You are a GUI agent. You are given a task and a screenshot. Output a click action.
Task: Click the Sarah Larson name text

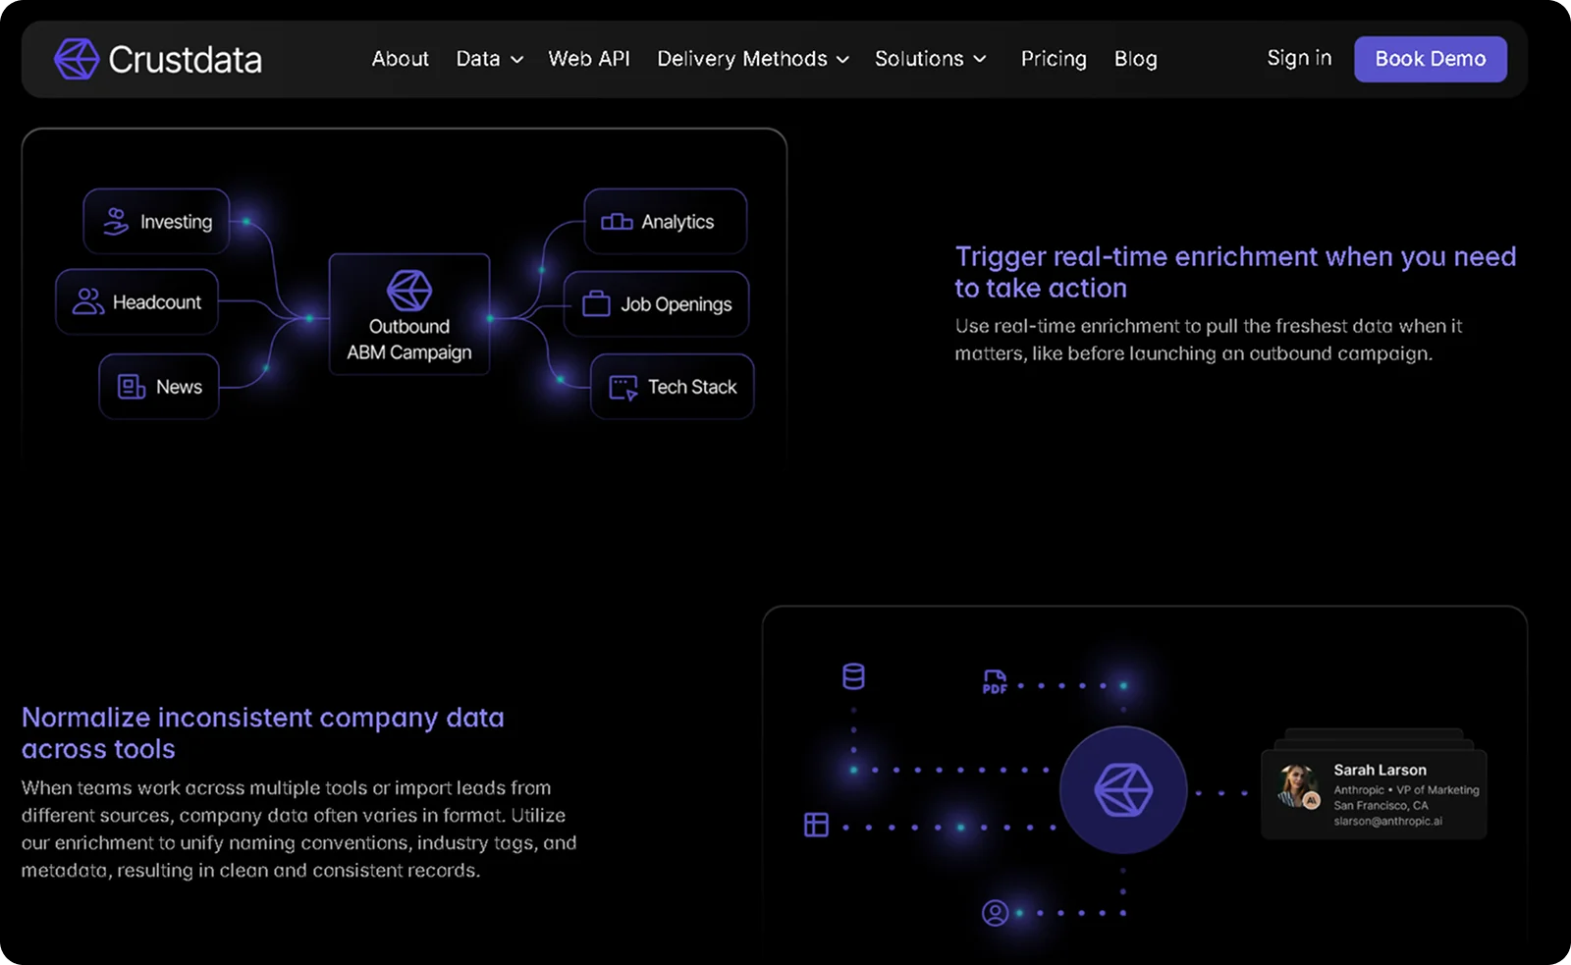(1380, 770)
